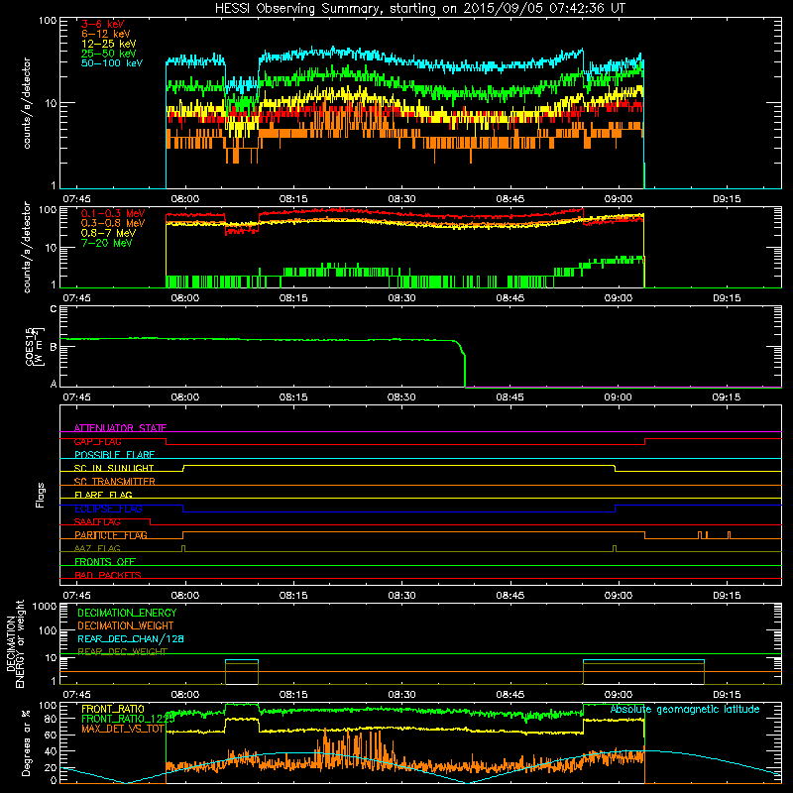Click the 7-20 MeV legend entry
793x793 pixels.
(107, 243)
